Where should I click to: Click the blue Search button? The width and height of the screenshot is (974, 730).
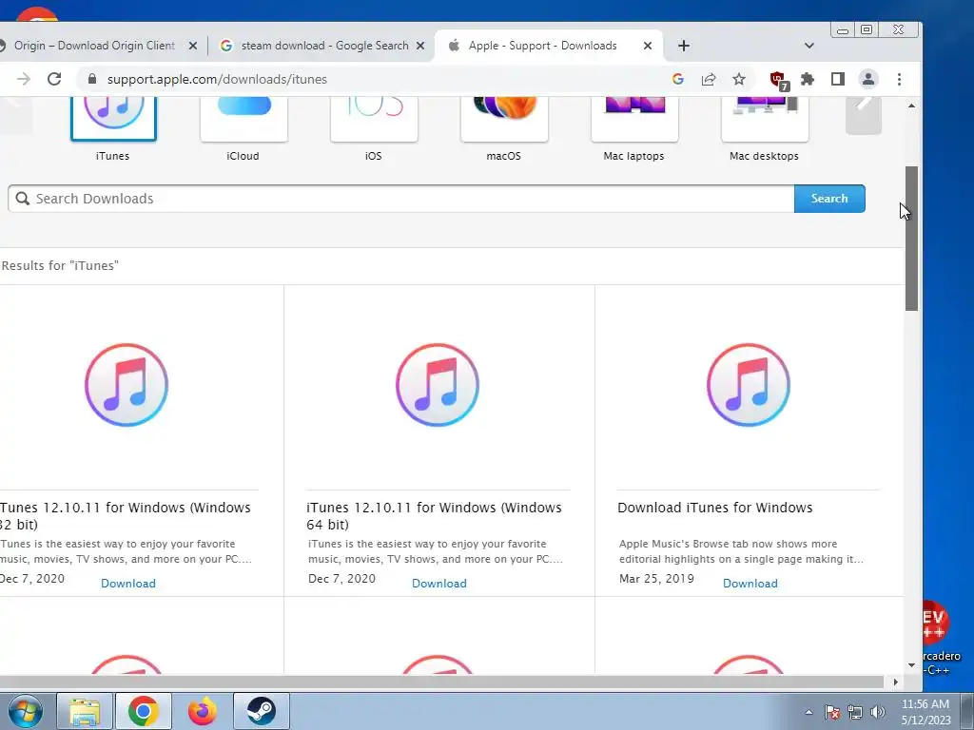829,199
